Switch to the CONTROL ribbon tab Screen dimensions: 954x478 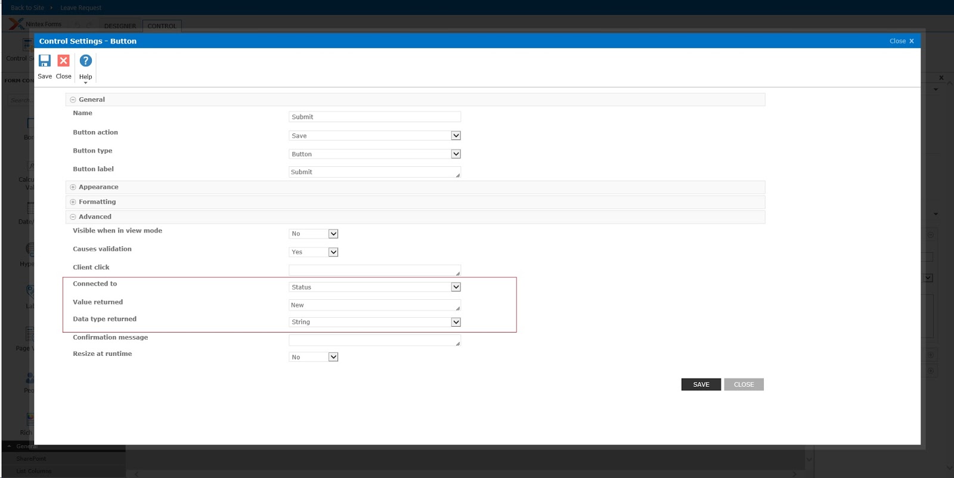click(162, 26)
